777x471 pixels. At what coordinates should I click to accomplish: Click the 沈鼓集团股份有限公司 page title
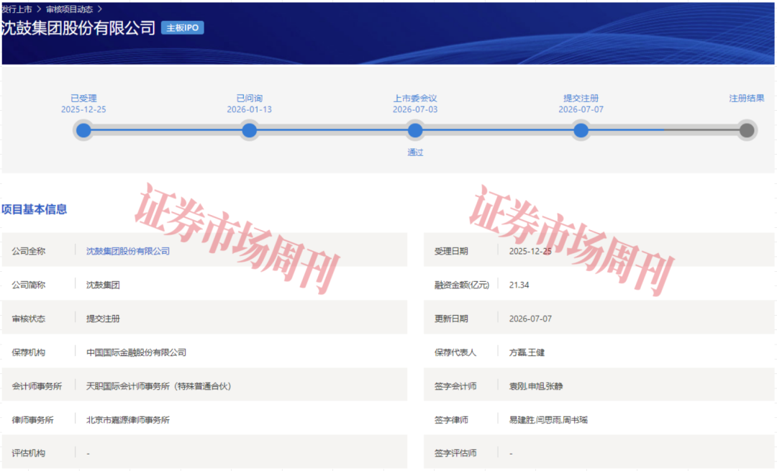click(78, 28)
